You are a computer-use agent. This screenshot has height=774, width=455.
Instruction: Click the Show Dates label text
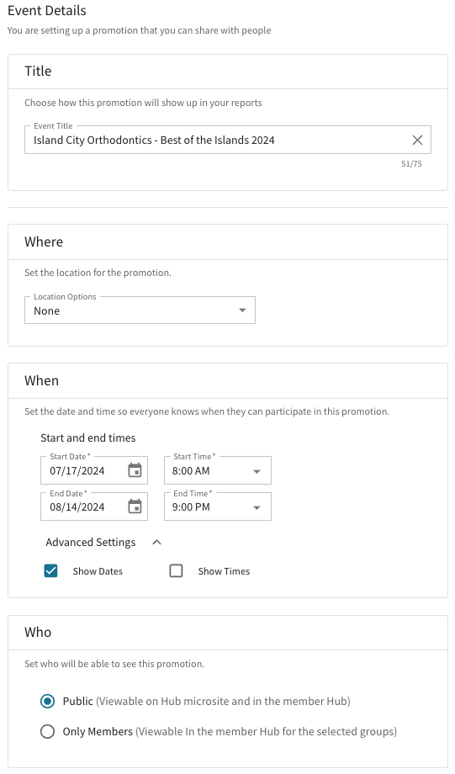pyautogui.click(x=98, y=571)
